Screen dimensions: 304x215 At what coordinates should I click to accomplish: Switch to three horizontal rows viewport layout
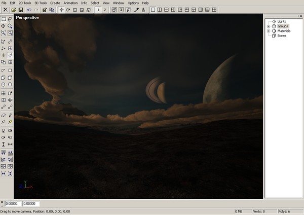(x=207, y=10)
